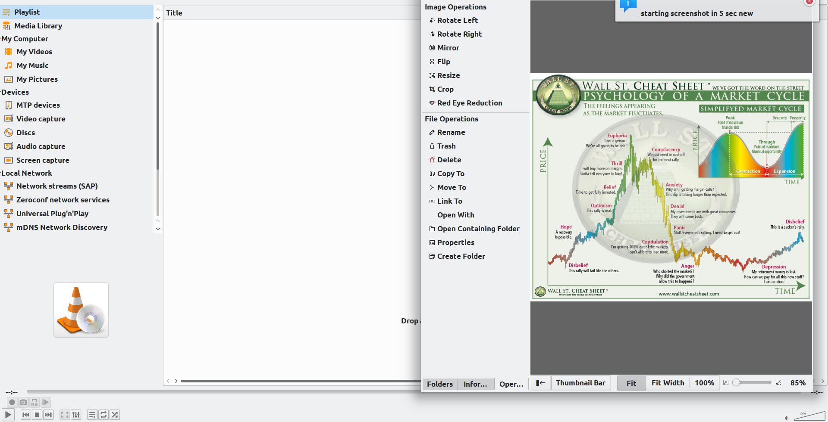Switch to the Folders sidebar tab
828x422 pixels.
click(439, 384)
